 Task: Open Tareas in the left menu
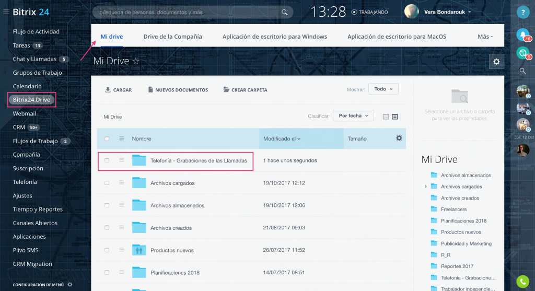tap(21, 45)
